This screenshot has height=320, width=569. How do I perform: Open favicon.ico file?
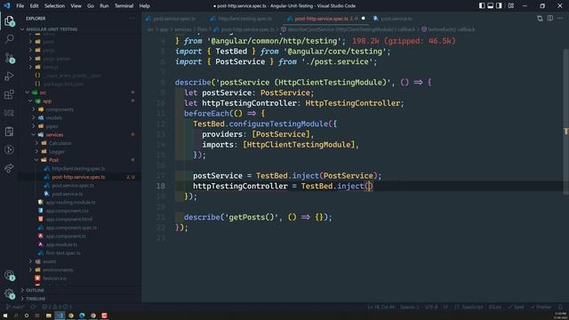coord(55,278)
